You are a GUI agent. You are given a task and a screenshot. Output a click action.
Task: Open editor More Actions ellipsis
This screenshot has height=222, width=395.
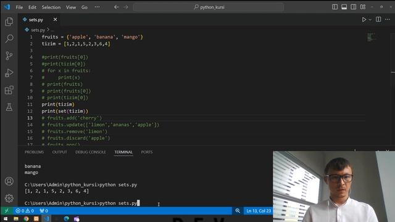pyautogui.click(x=388, y=19)
